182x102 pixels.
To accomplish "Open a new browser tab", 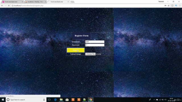I will click(73, 2).
